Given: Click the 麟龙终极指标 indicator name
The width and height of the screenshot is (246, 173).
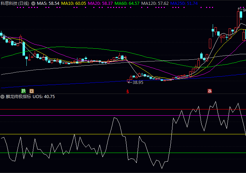Looking at the screenshot, I should [18, 97].
